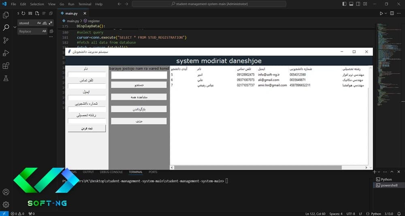The image size is (405, 216).
Task: Click Ln 122, Col 60 in status bar
Action: 315,214
